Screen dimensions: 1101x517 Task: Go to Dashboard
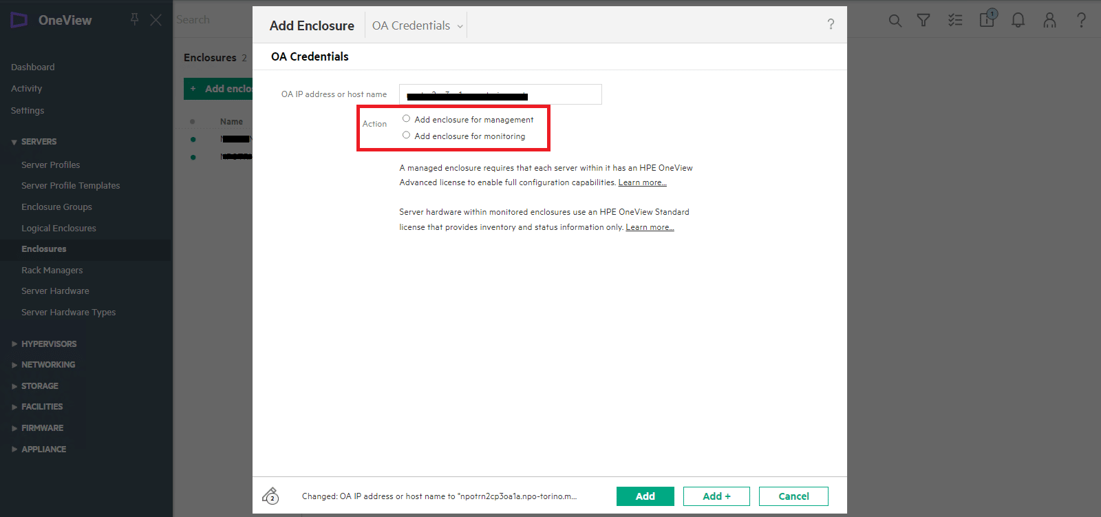[32, 67]
